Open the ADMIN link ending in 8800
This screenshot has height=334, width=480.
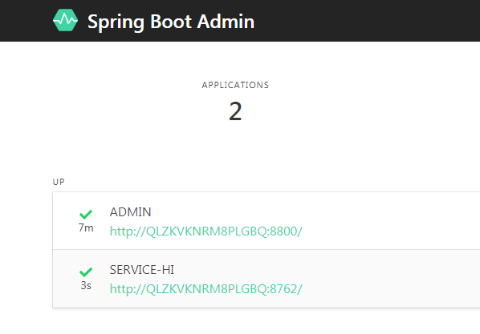[206, 231]
